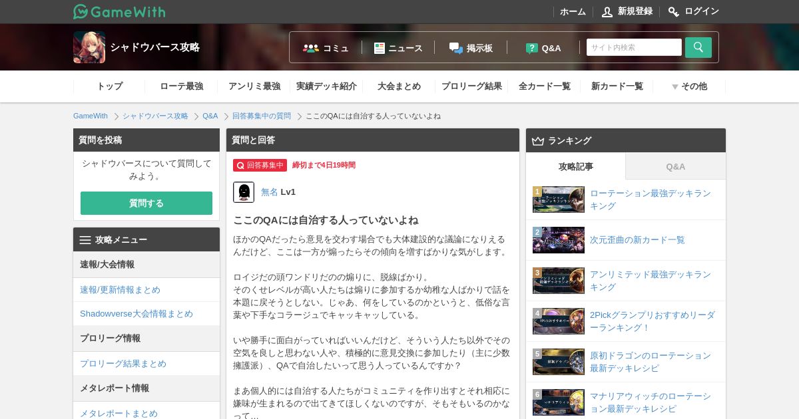
Task: Open ローテーション最強デッキランキング article link
Action: pos(651,200)
